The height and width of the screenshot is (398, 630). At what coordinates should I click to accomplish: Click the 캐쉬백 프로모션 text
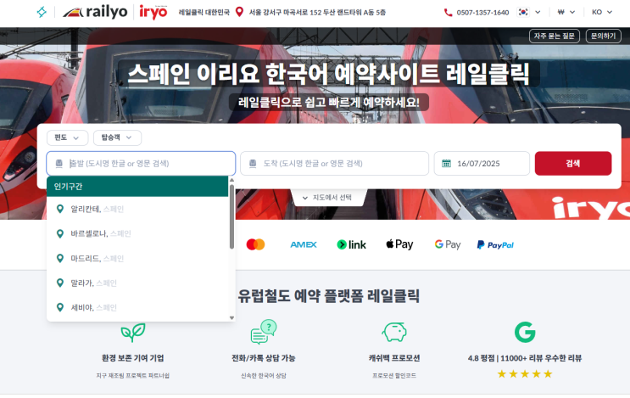click(x=394, y=358)
